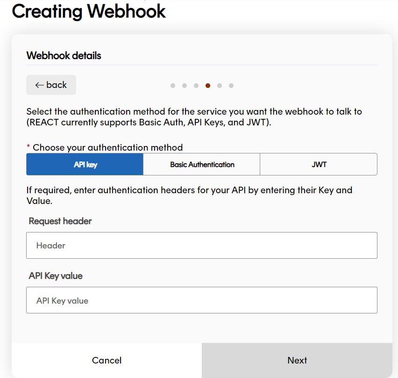Focus the Header input field
This screenshot has width=398, height=378.
(201, 245)
